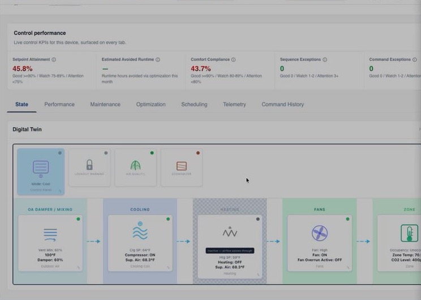Expand the Cooling Coil card corner handle
The image size is (421, 300).
click(x=169, y=268)
